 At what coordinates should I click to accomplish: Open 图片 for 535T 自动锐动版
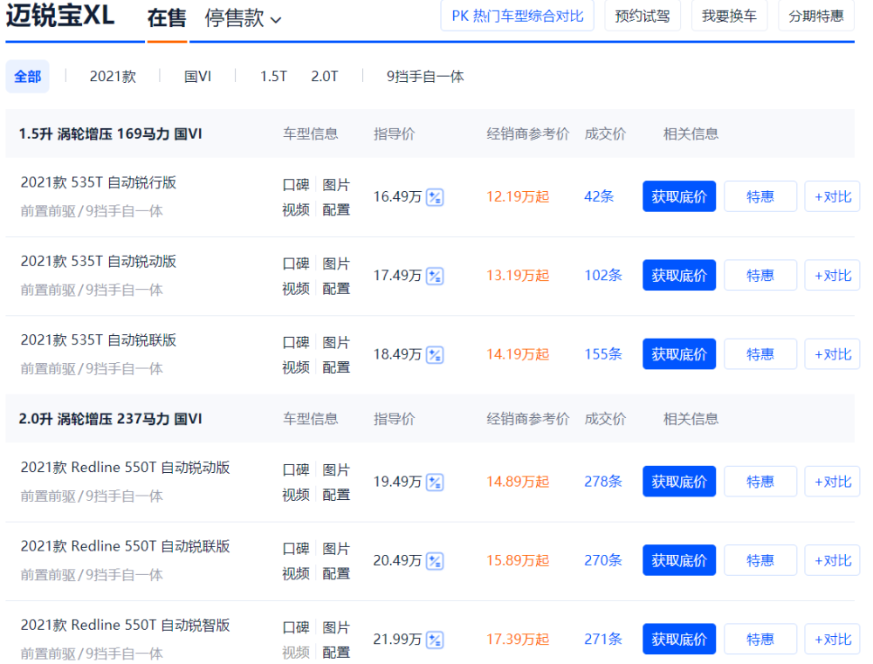(x=336, y=264)
